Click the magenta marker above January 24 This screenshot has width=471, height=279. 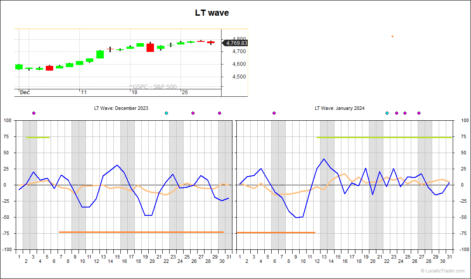click(x=405, y=112)
